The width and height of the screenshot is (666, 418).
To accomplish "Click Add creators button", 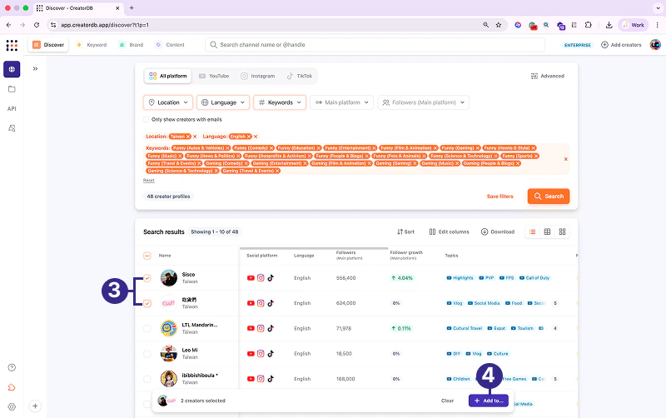I will pyautogui.click(x=621, y=45).
